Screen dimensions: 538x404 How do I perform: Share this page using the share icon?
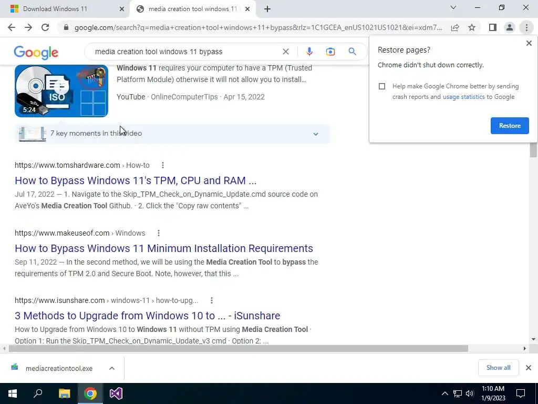(x=455, y=27)
